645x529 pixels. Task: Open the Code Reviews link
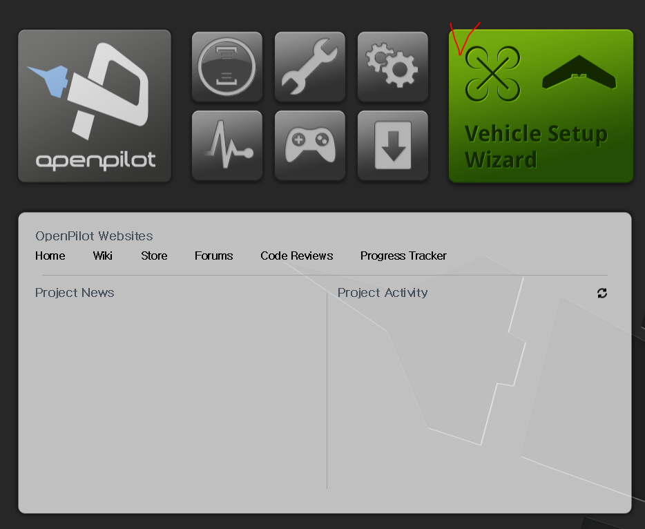(296, 256)
